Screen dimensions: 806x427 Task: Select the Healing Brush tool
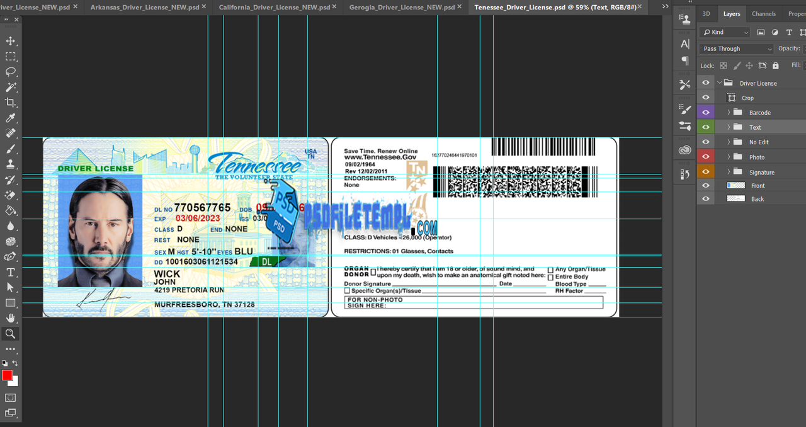(x=11, y=134)
